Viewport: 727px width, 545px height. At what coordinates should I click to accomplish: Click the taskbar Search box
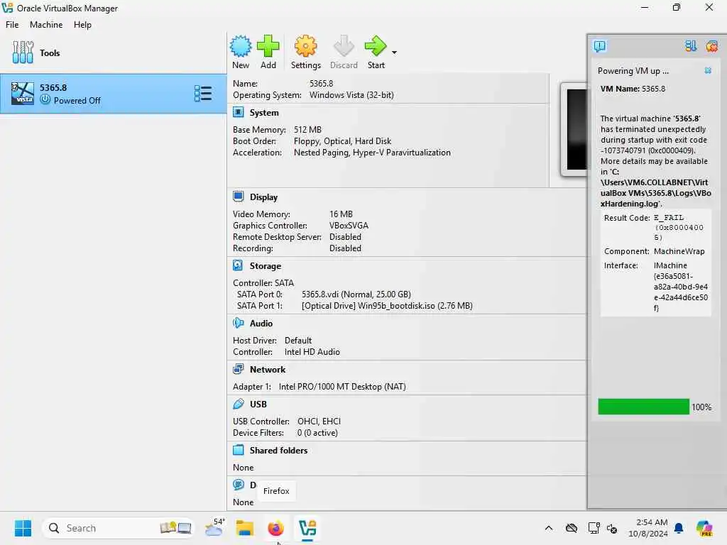(118, 528)
